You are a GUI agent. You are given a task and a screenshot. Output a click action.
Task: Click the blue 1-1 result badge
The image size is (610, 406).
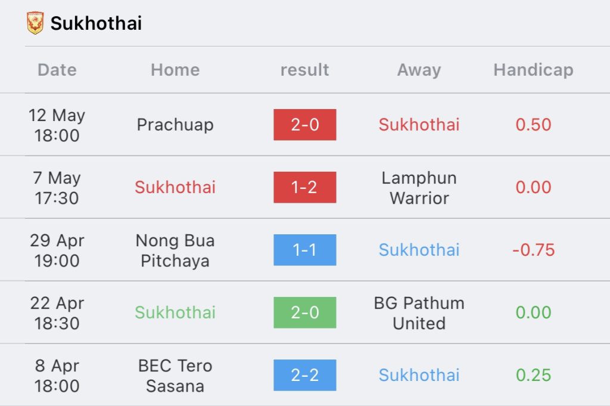pos(304,250)
